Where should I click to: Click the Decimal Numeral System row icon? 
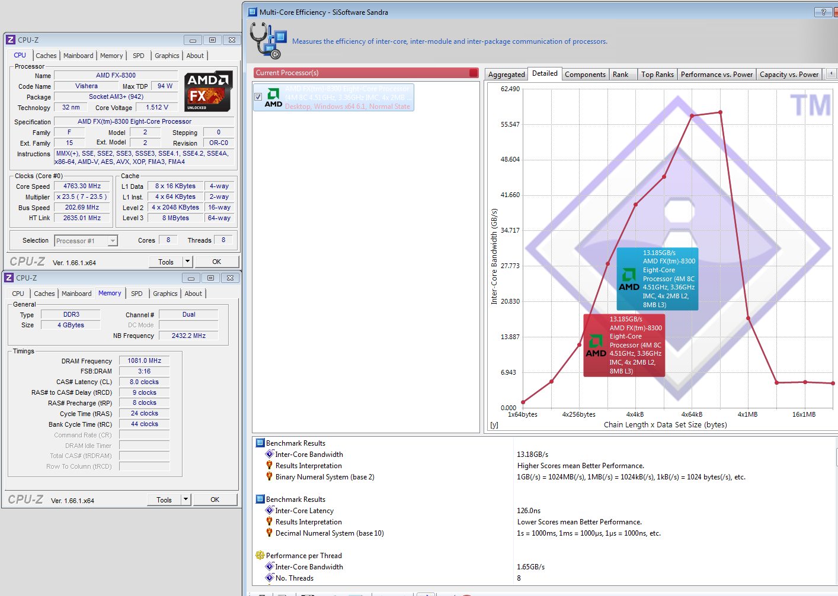(x=270, y=533)
